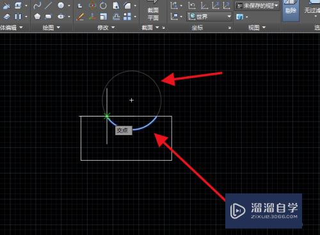Image resolution: width=320 pixels, height=235 pixels.
Task: Click the plain UCS axis icon
Action: (204, 6)
